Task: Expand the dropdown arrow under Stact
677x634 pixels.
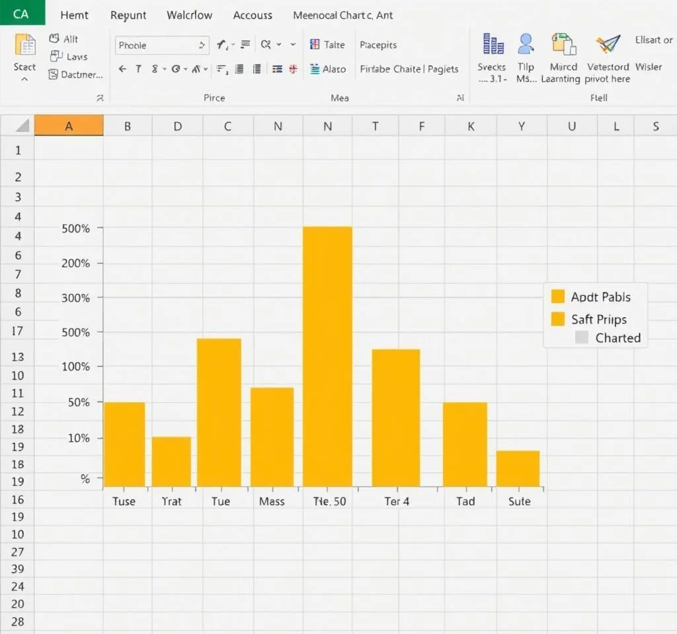Action: pyautogui.click(x=24, y=79)
